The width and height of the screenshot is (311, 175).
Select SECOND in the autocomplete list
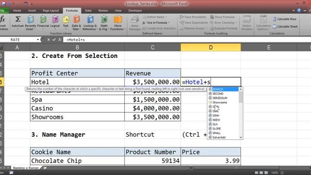(x=223, y=94)
